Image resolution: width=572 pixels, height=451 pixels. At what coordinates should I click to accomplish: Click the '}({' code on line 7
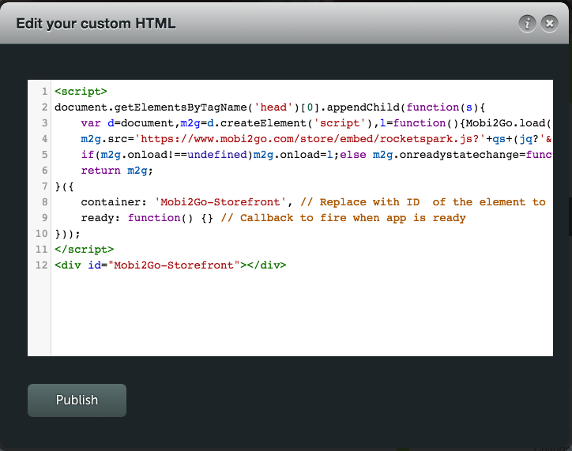click(x=64, y=186)
